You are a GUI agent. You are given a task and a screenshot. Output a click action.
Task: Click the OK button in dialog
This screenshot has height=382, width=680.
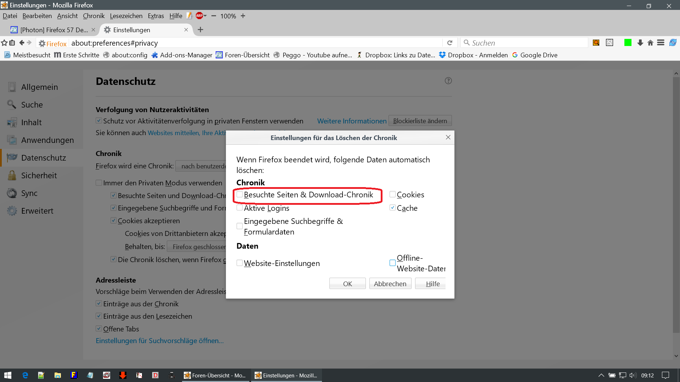click(347, 284)
